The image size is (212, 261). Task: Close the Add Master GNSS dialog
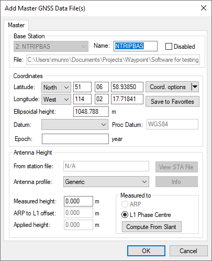204,8
